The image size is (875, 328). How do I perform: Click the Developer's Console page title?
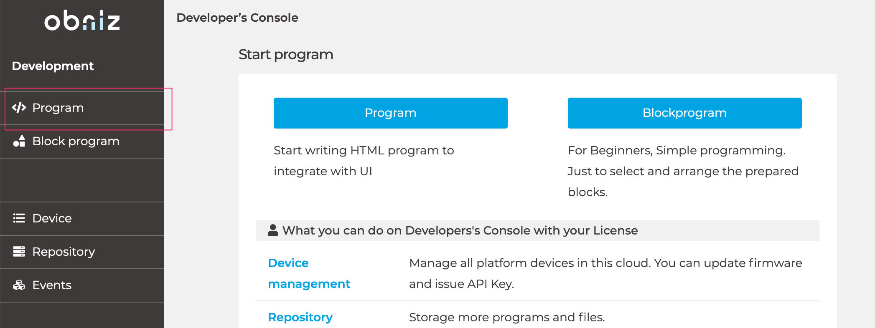[237, 18]
